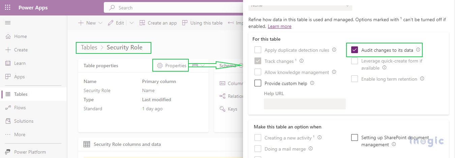Click the Create plus icon in sidebar
This screenshot has height=158, width=455.
(x=8, y=50)
